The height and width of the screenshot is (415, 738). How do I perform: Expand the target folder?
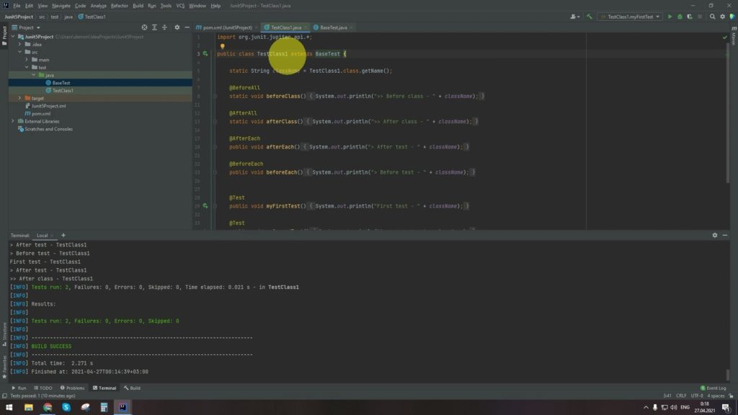19,98
